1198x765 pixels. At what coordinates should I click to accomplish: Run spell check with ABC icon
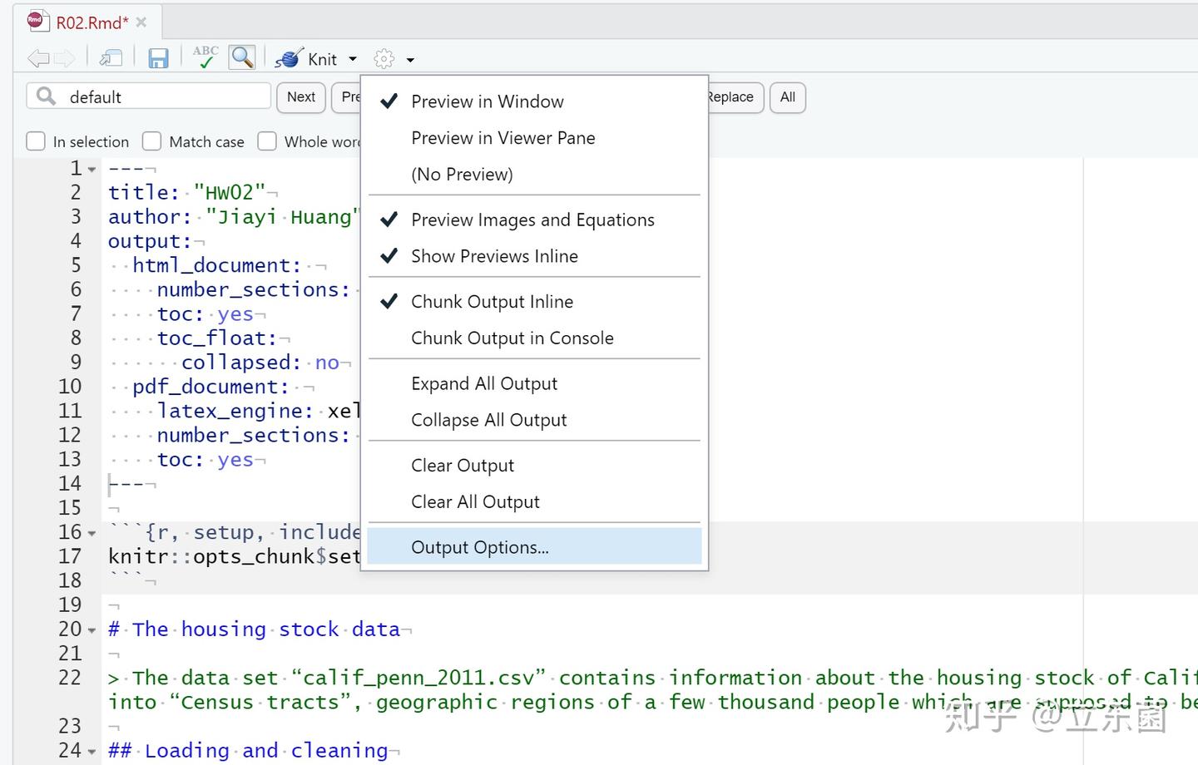pyautogui.click(x=205, y=57)
